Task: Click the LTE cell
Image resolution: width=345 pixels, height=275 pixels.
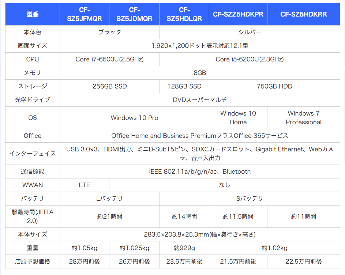Action: click(85, 185)
